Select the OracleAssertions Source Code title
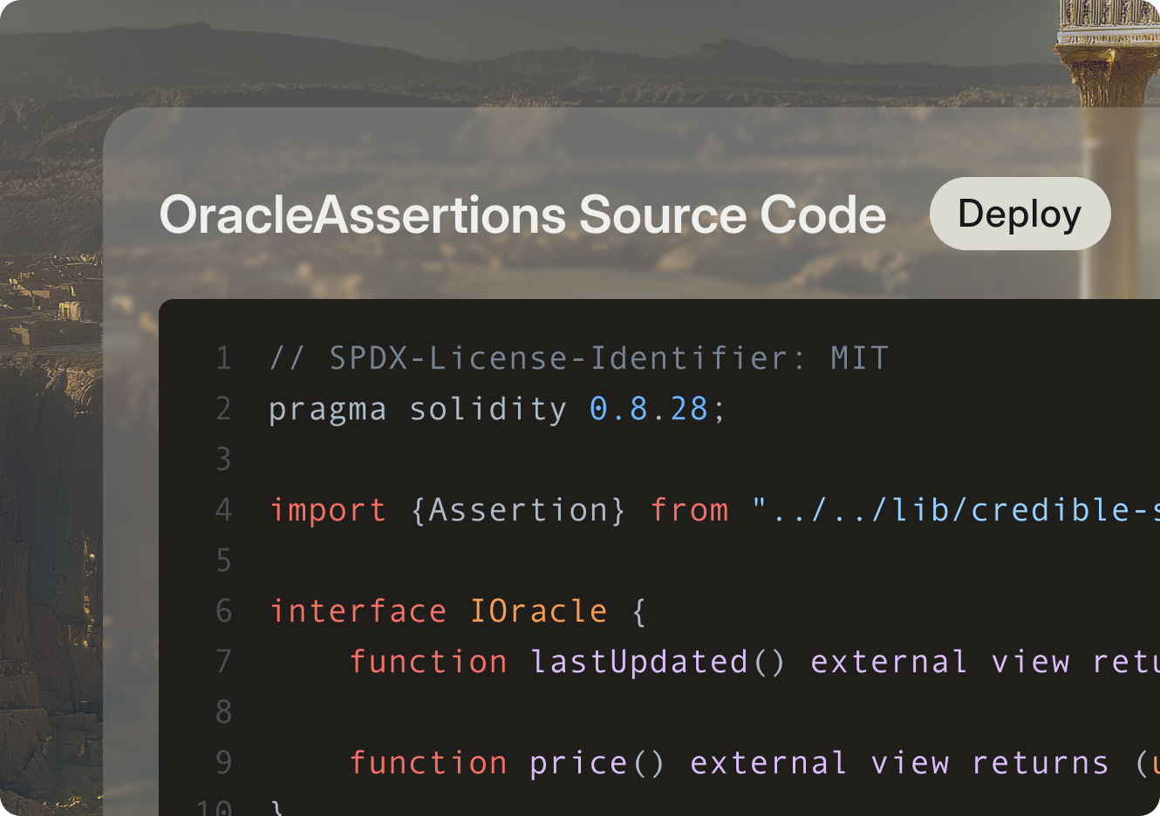 coord(522,214)
